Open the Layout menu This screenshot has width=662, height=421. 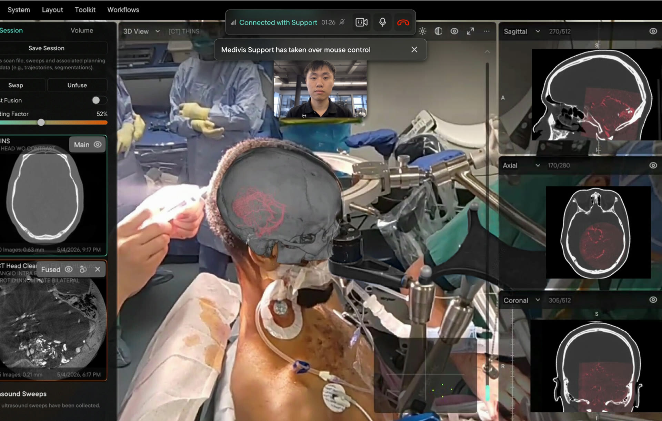pos(52,10)
